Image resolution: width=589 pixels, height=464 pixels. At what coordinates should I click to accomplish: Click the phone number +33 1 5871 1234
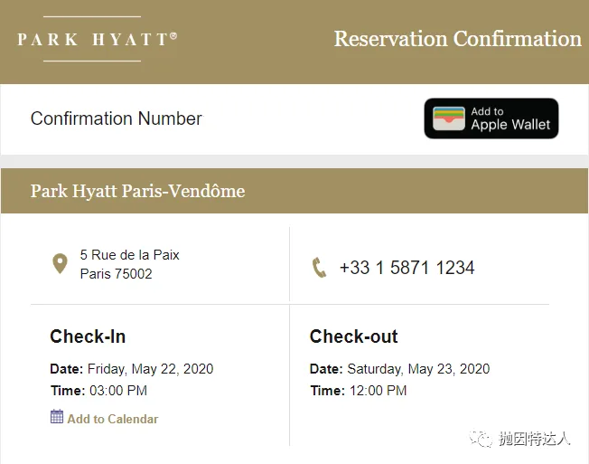pyautogui.click(x=407, y=268)
